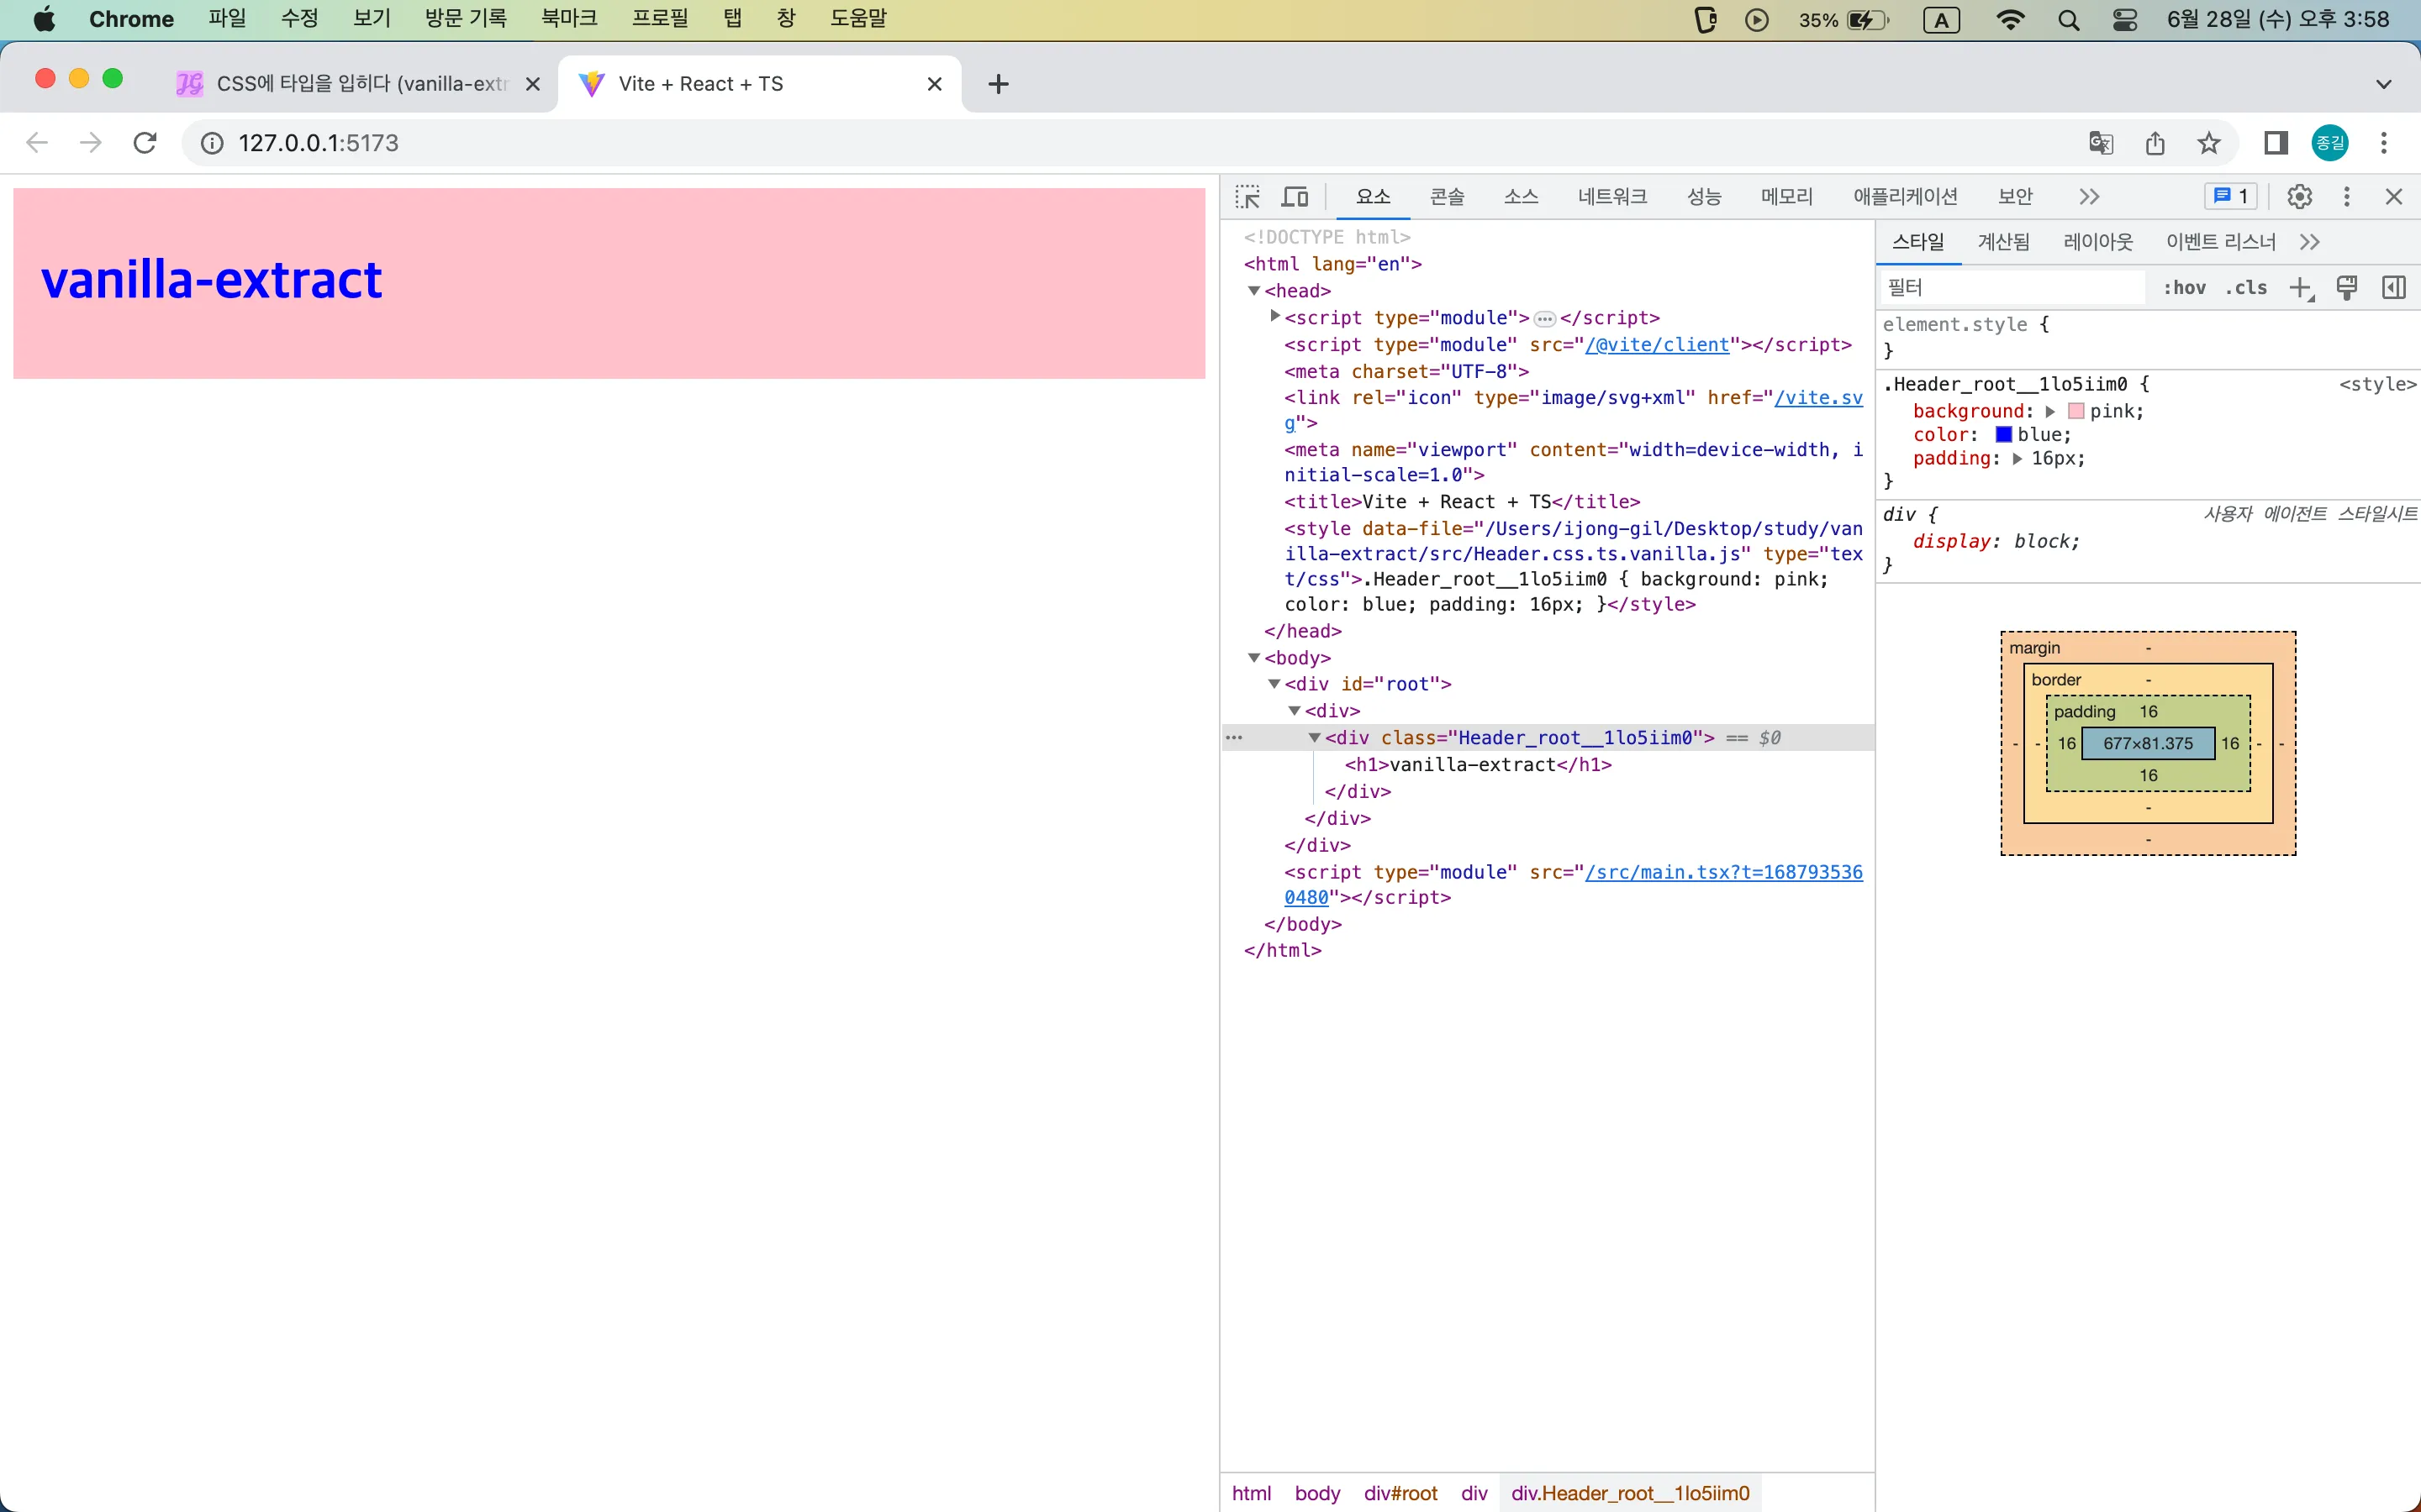Collapse the body element in DOM tree
The width and height of the screenshot is (2421, 1512).
[x=1254, y=657]
